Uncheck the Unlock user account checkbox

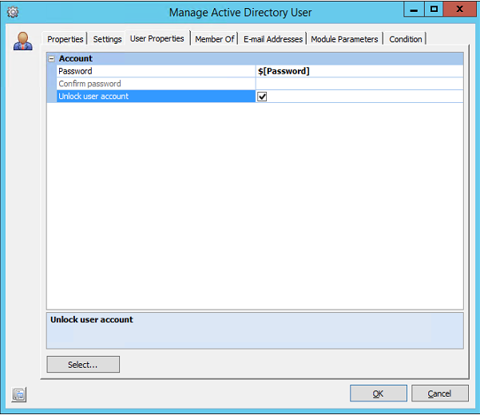point(262,97)
